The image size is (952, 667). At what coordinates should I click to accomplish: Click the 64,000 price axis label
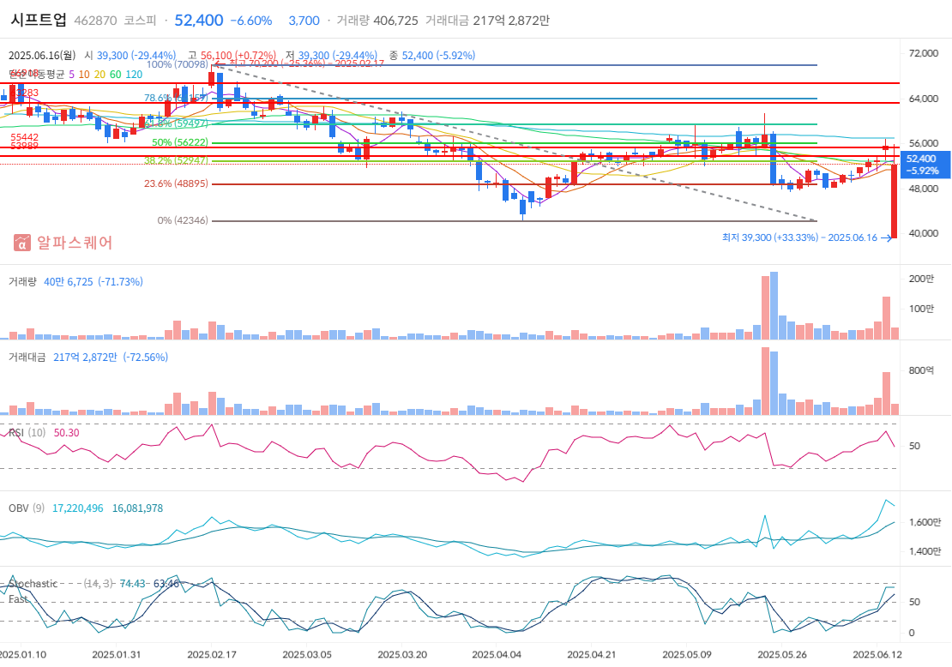click(x=923, y=99)
